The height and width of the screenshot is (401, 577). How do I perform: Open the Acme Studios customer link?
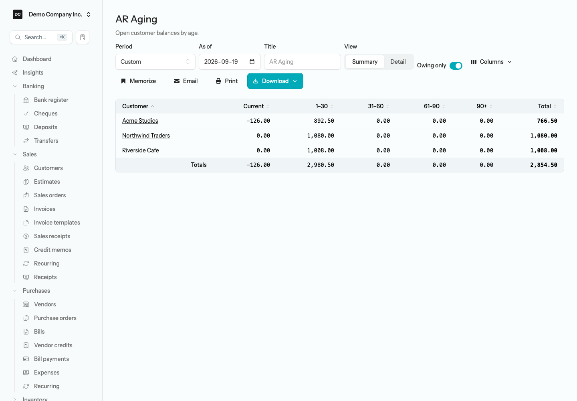coord(140,121)
